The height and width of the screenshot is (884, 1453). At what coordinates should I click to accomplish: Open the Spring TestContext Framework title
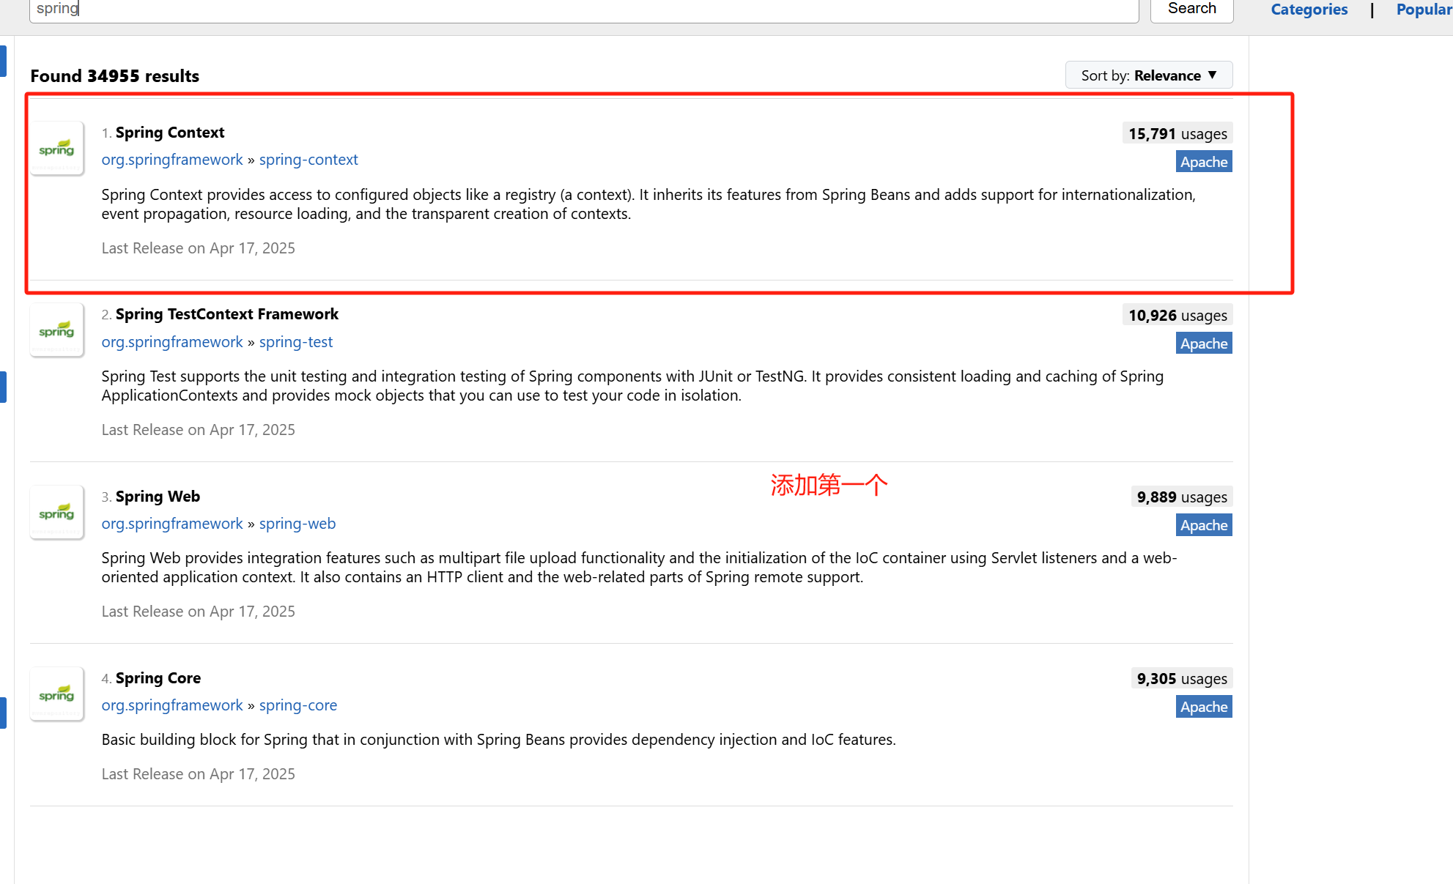click(x=227, y=314)
